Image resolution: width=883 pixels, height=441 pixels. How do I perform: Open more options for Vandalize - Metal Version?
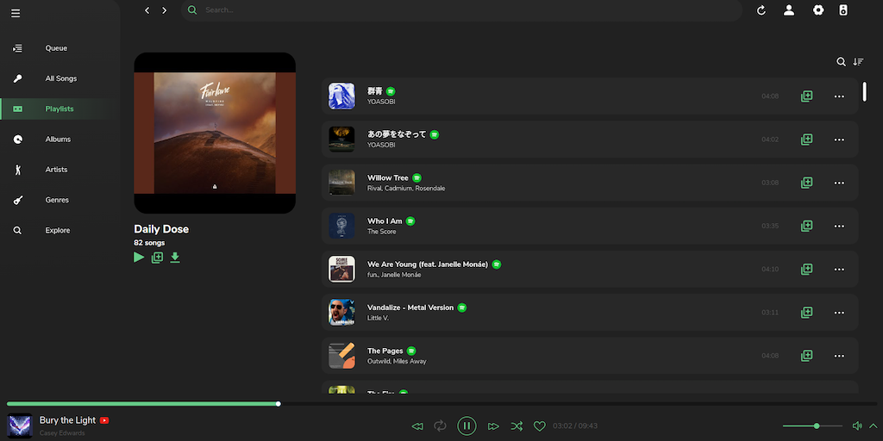(x=839, y=314)
